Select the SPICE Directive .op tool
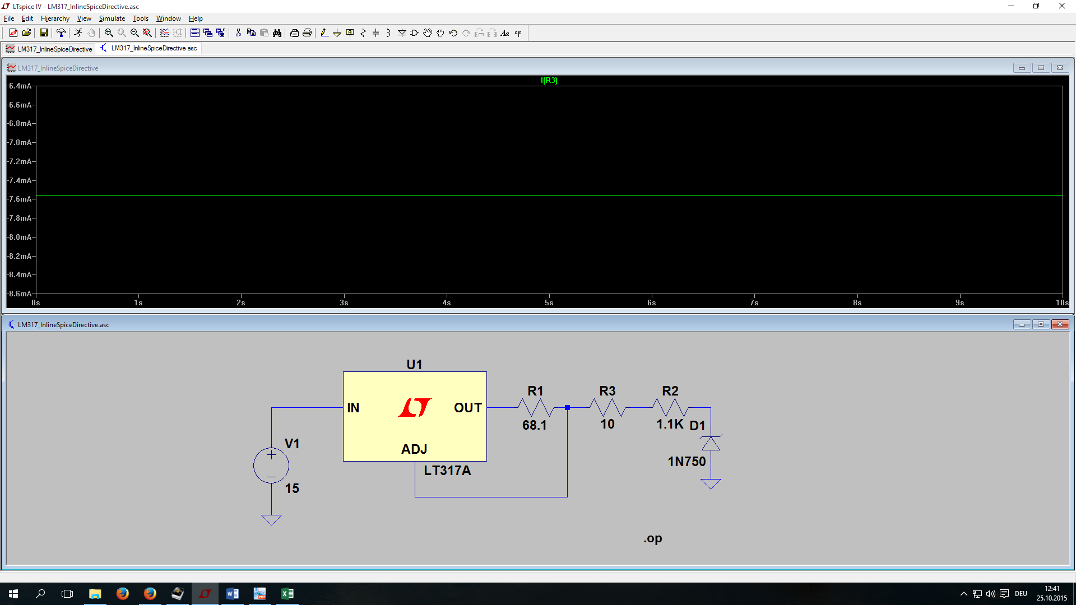 click(x=518, y=33)
